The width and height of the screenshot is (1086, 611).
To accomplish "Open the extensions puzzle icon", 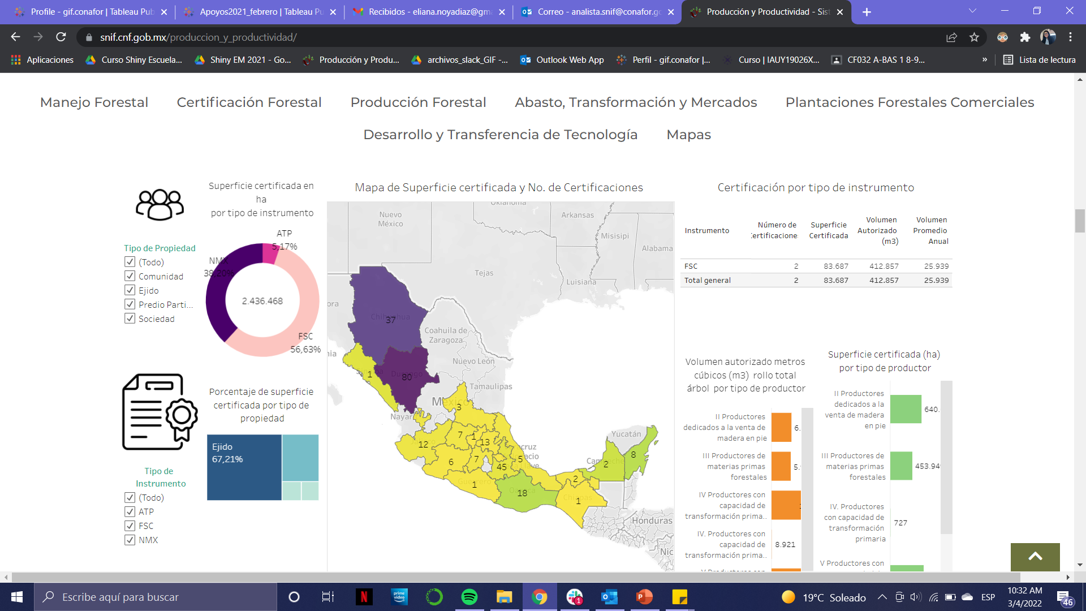I will pyautogui.click(x=1025, y=37).
